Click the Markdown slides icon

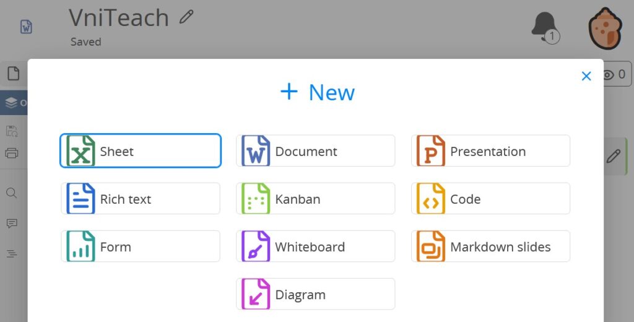click(x=431, y=246)
